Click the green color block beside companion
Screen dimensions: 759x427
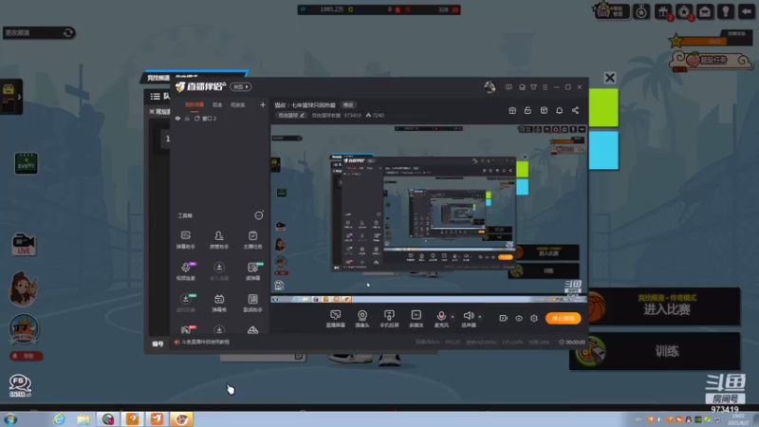[603, 107]
